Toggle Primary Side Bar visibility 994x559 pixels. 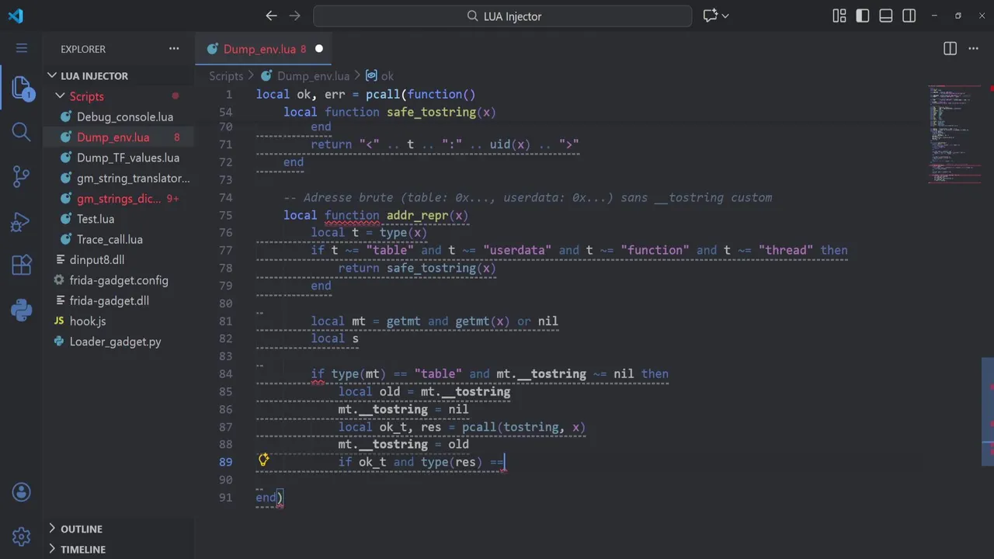coord(863,16)
